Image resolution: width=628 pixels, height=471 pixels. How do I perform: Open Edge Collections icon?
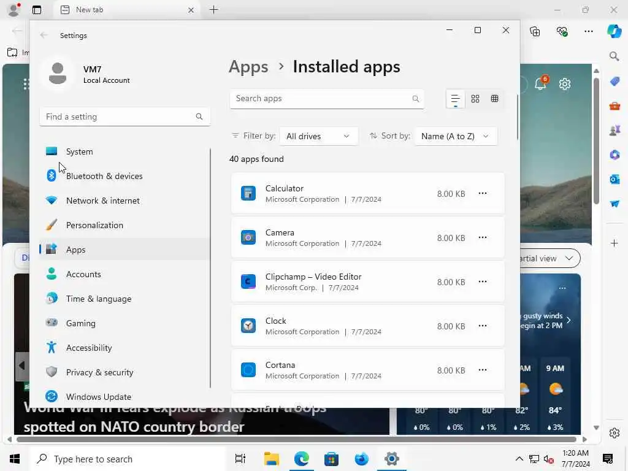(x=535, y=31)
